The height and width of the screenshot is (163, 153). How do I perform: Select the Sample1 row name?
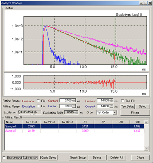tap(11, 126)
